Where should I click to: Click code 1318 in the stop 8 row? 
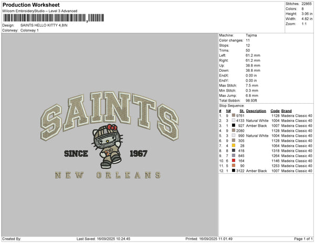(276, 151)
